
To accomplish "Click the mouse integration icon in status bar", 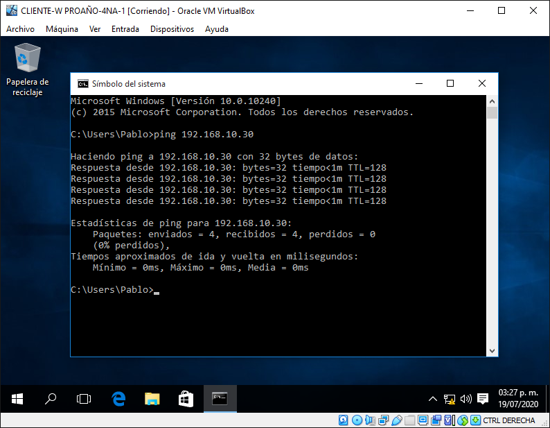I will pyautogui.click(x=463, y=420).
